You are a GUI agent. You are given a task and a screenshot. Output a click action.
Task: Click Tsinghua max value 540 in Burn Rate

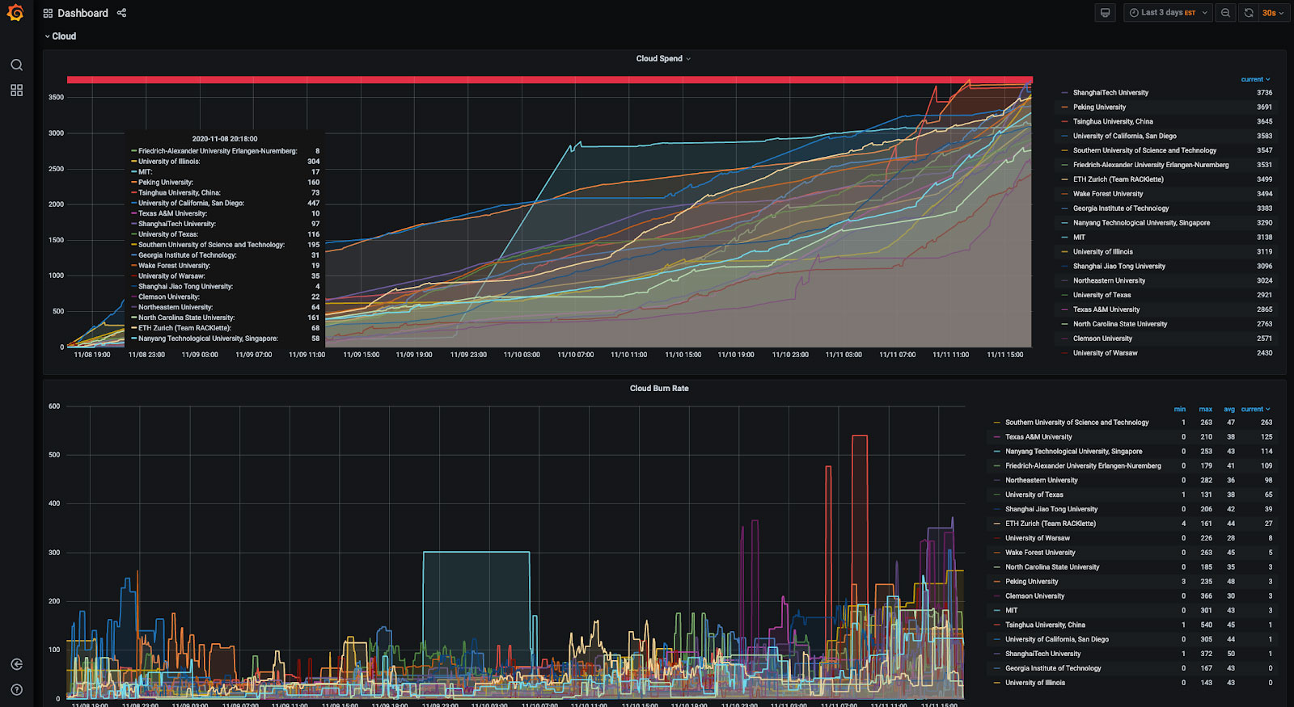click(1206, 625)
